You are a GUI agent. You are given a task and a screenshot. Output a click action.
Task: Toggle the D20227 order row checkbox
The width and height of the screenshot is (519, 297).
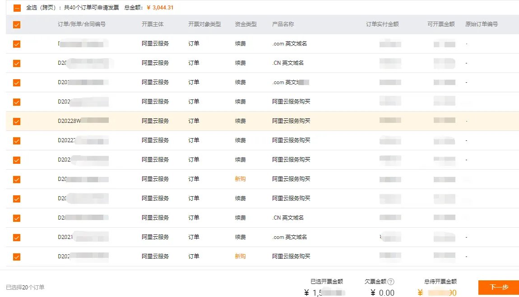tap(17, 140)
